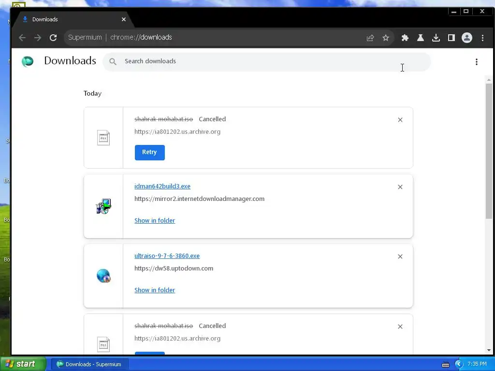Focus the Search downloads field
This screenshot has width=495, height=371.
267,61
